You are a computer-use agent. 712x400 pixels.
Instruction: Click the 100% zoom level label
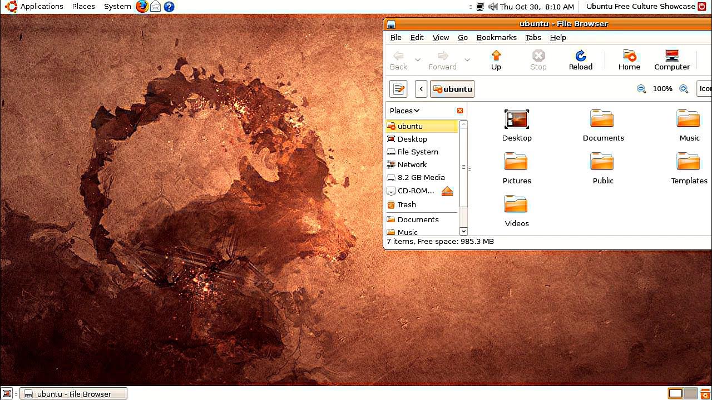click(x=662, y=89)
